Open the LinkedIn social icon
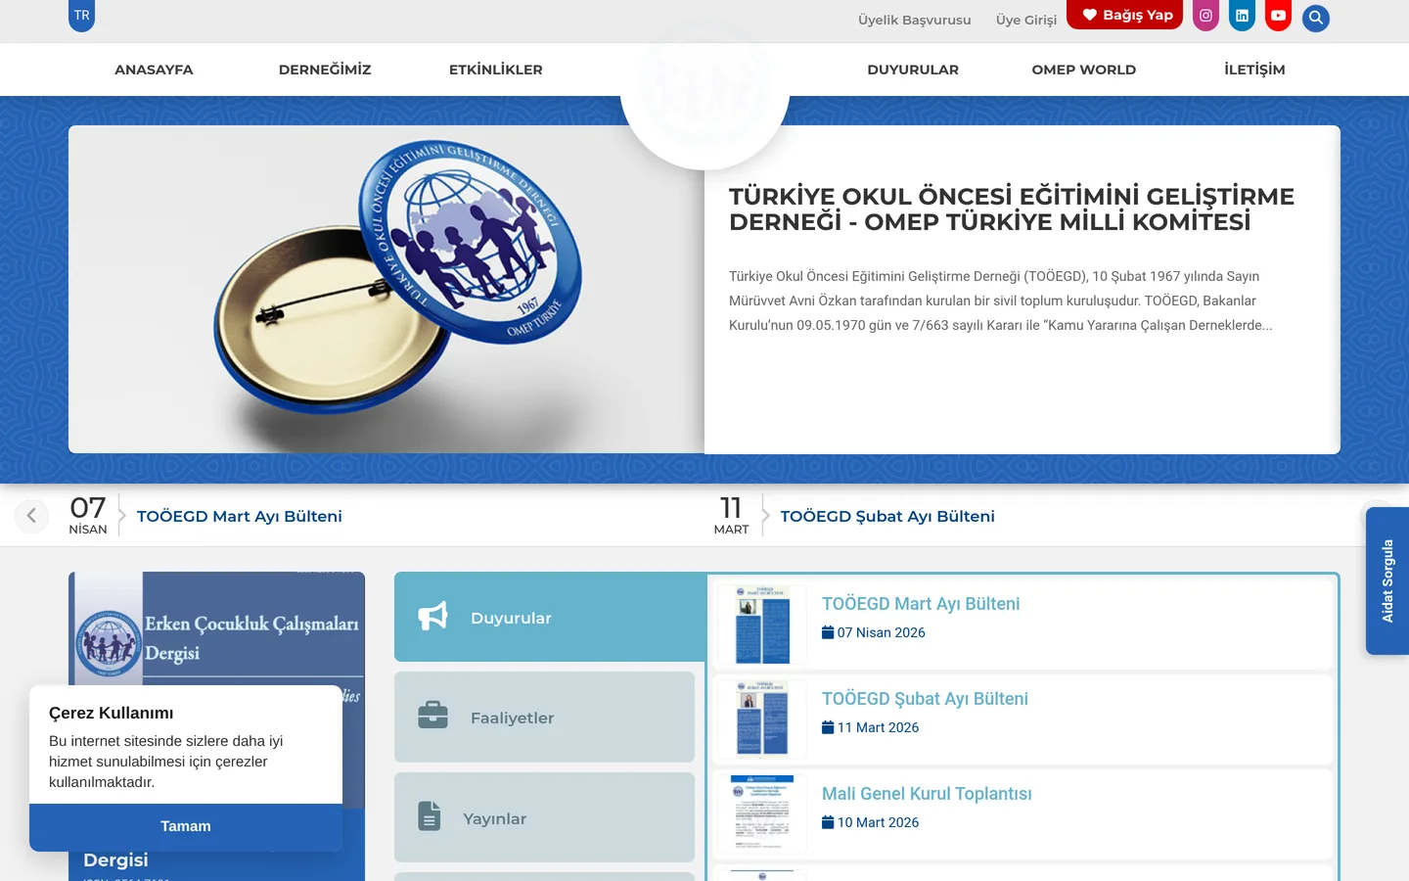 [x=1242, y=16]
